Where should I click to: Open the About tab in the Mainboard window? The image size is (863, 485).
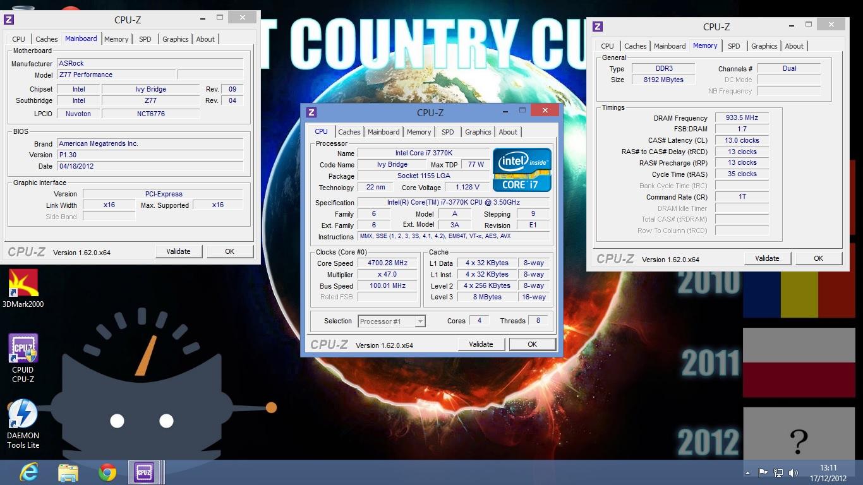coord(205,39)
